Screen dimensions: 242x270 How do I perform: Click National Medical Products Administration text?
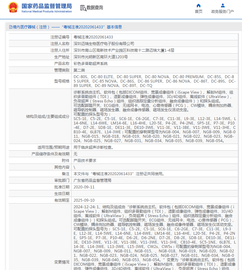[x=47, y=12]
